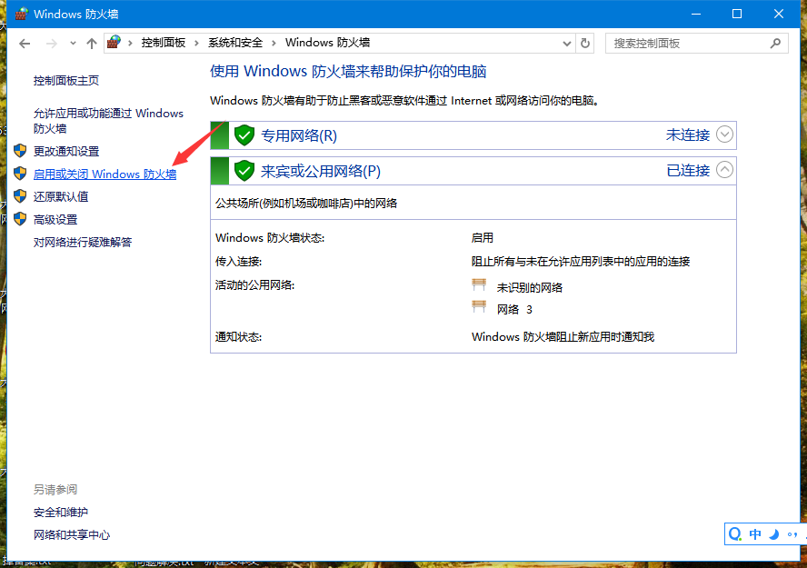The width and height of the screenshot is (807, 568).
Task: Toggle 中 Chinese input mode
Action: click(x=755, y=534)
